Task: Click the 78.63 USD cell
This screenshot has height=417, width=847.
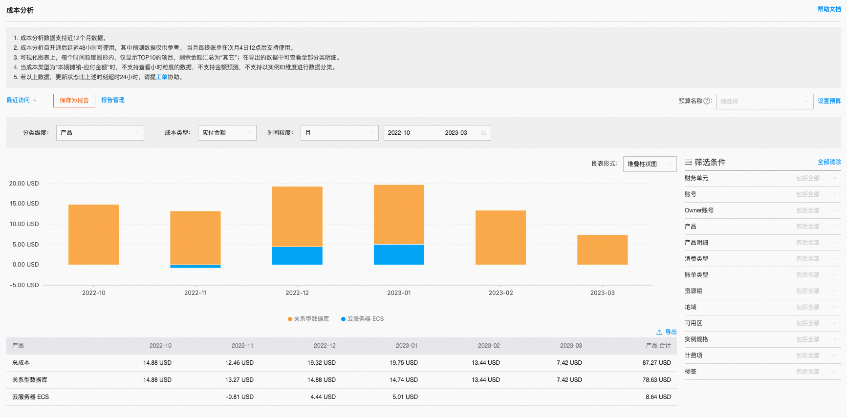Action: pyautogui.click(x=657, y=380)
